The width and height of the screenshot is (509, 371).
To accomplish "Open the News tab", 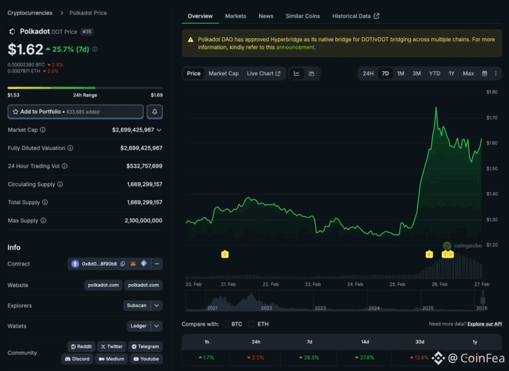I will pyautogui.click(x=265, y=16).
